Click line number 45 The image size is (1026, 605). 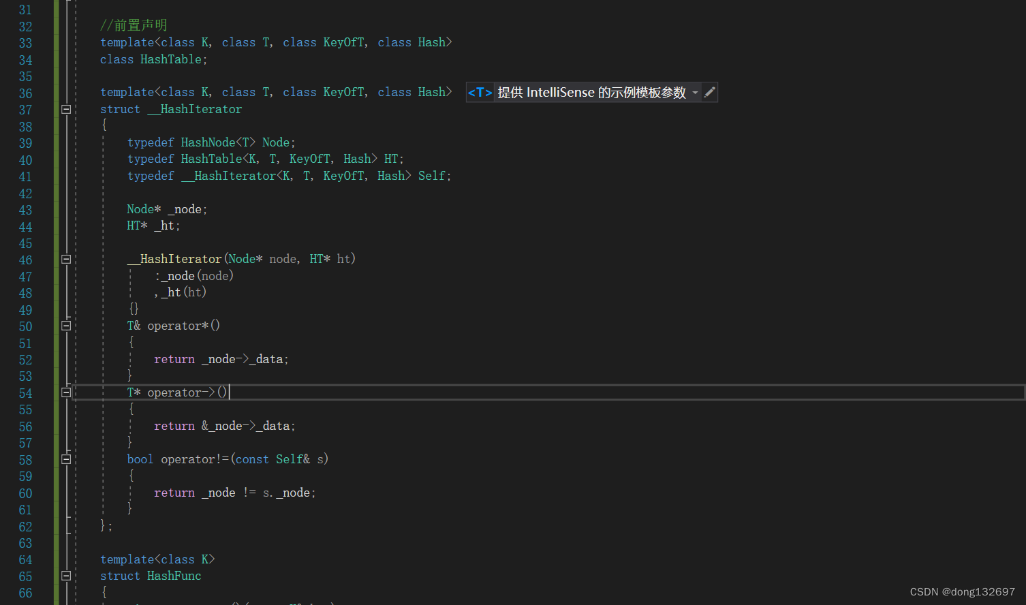(25, 243)
